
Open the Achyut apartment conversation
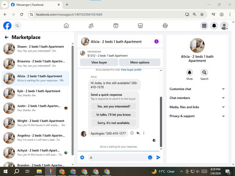tap(36, 153)
